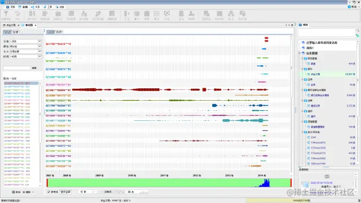361x203 pixels.
Task: Collapse the tree folder above the 419-row item
Action: tap(302, 111)
